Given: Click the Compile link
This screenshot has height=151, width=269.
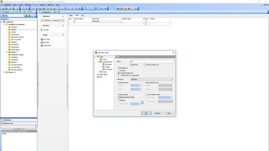Looking at the screenshot, I should tap(46, 30).
